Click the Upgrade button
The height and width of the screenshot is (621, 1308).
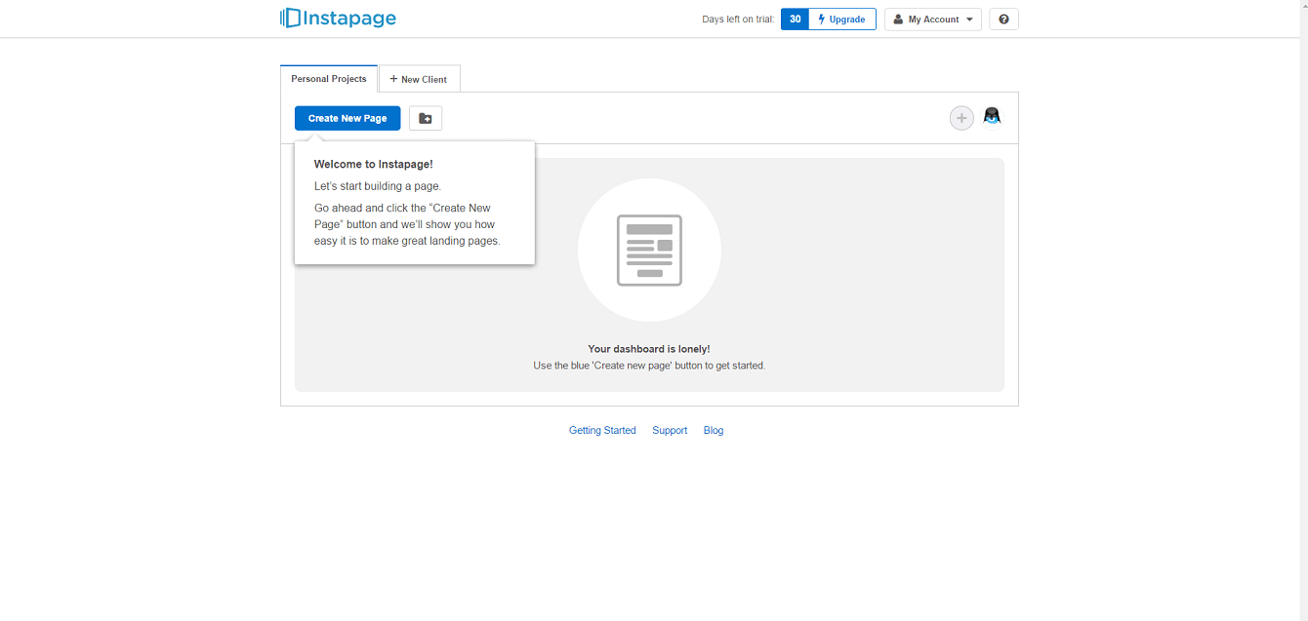coord(842,19)
